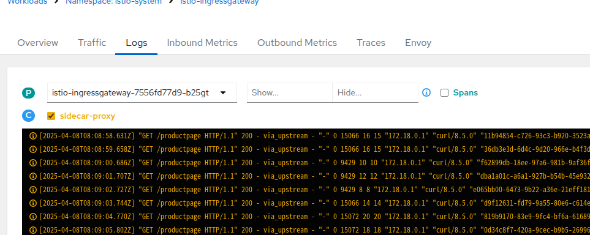Open the Envoy tab
The height and width of the screenshot is (235, 590).
pyautogui.click(x=418, y=43)
